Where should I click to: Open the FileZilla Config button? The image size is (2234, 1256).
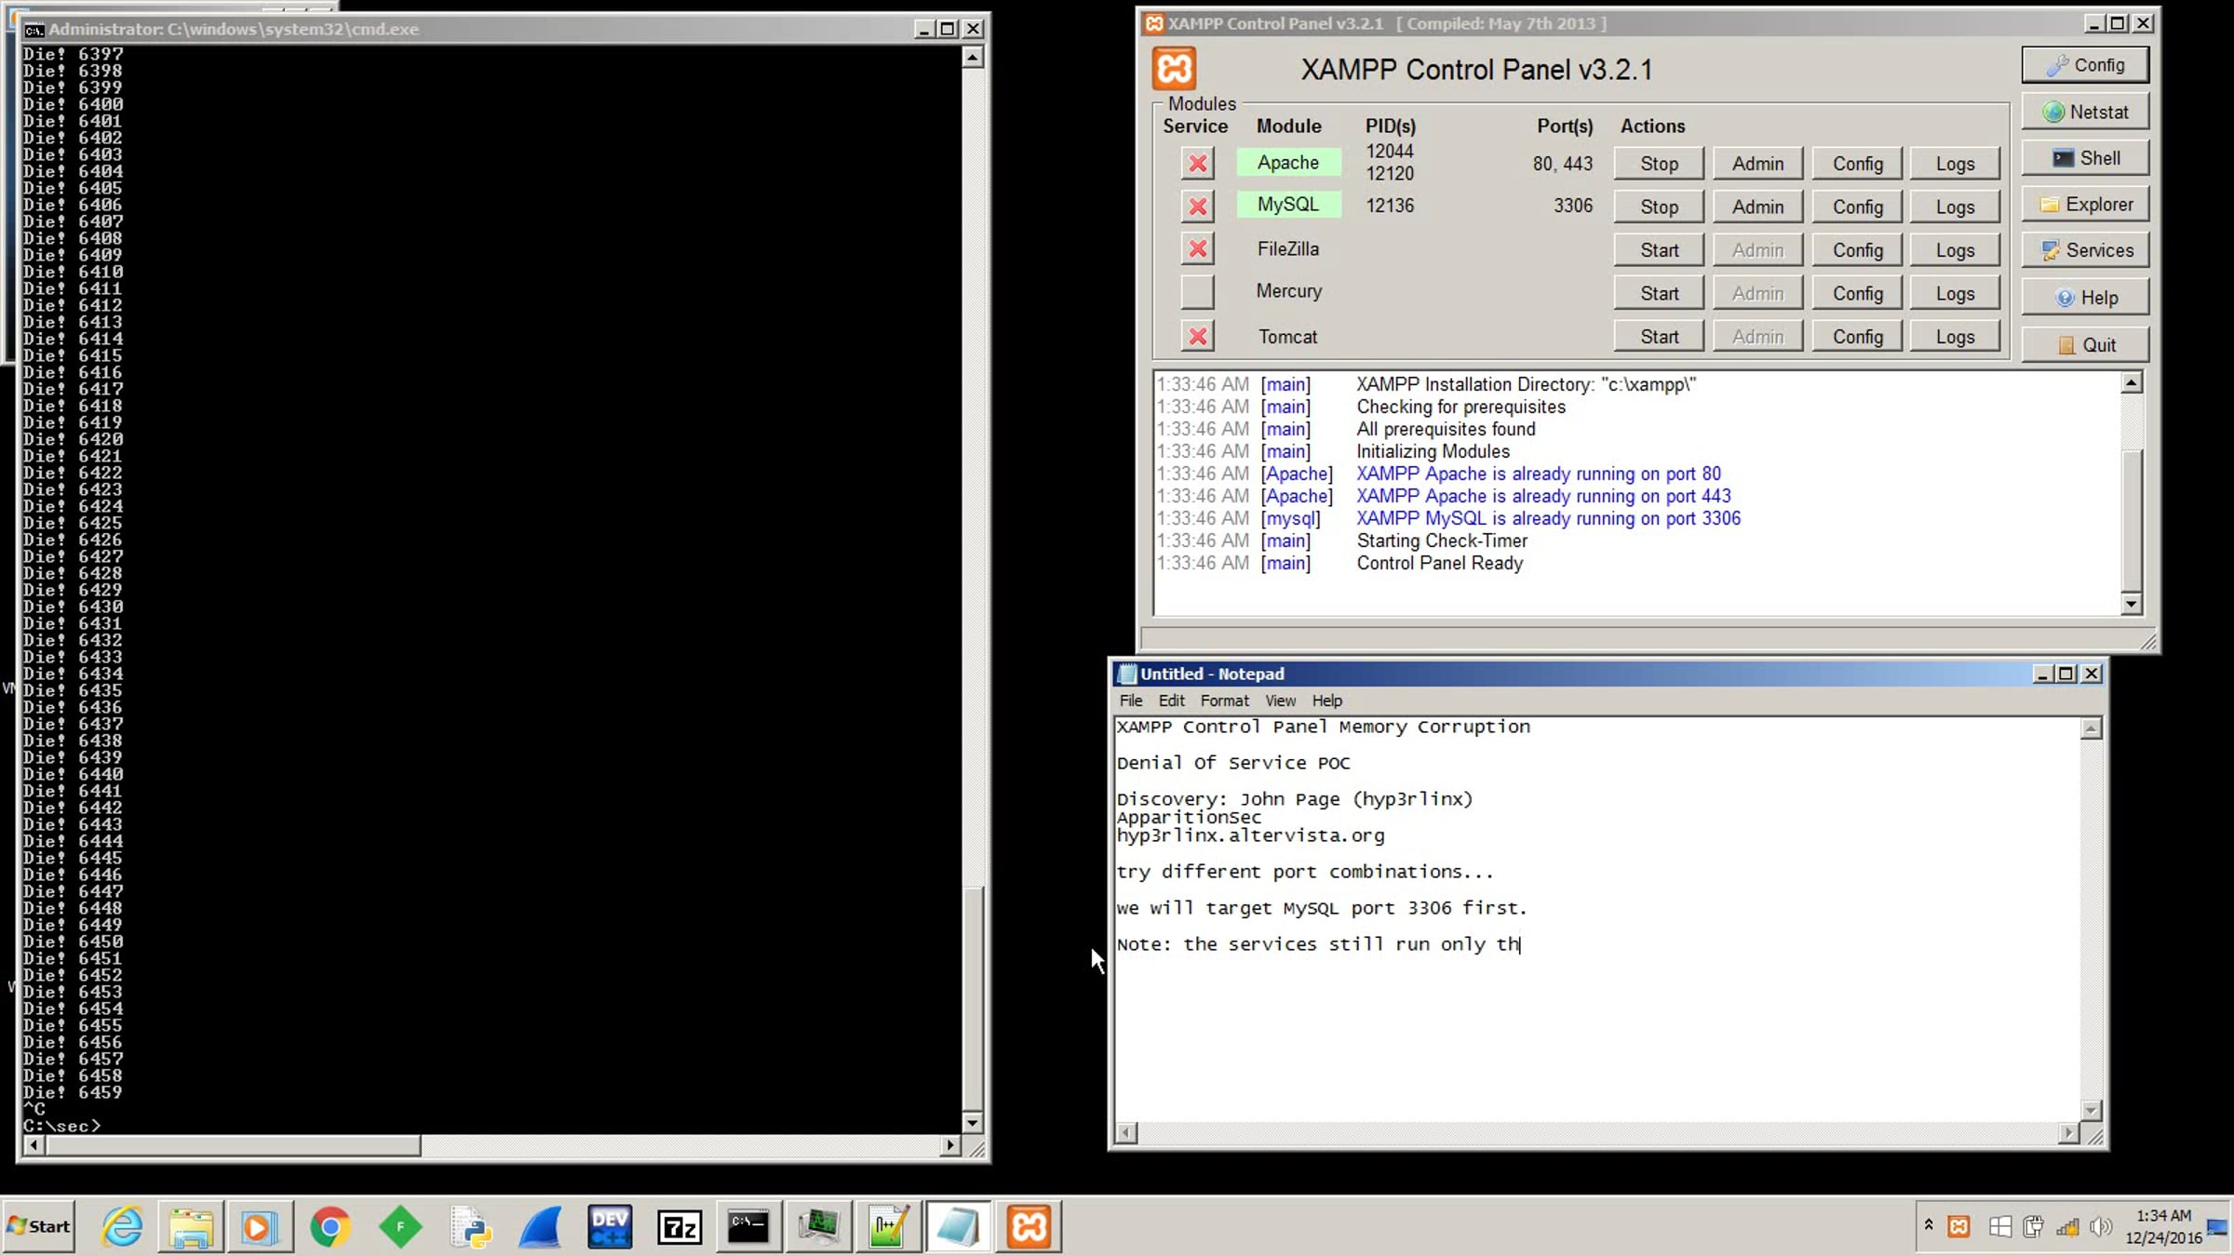pyautogui.click(x=1857, y=250)
